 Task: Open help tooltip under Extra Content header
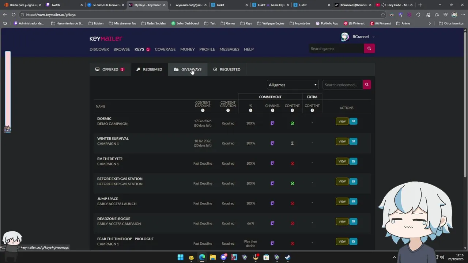tap(312, 111)
